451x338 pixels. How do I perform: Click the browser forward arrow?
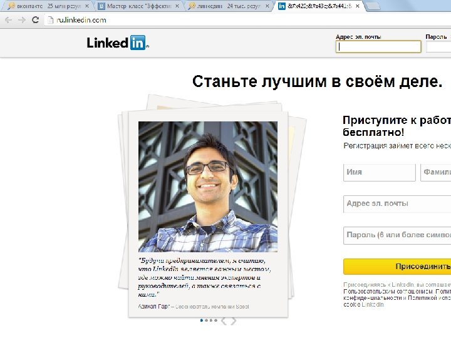coord(22,20)
